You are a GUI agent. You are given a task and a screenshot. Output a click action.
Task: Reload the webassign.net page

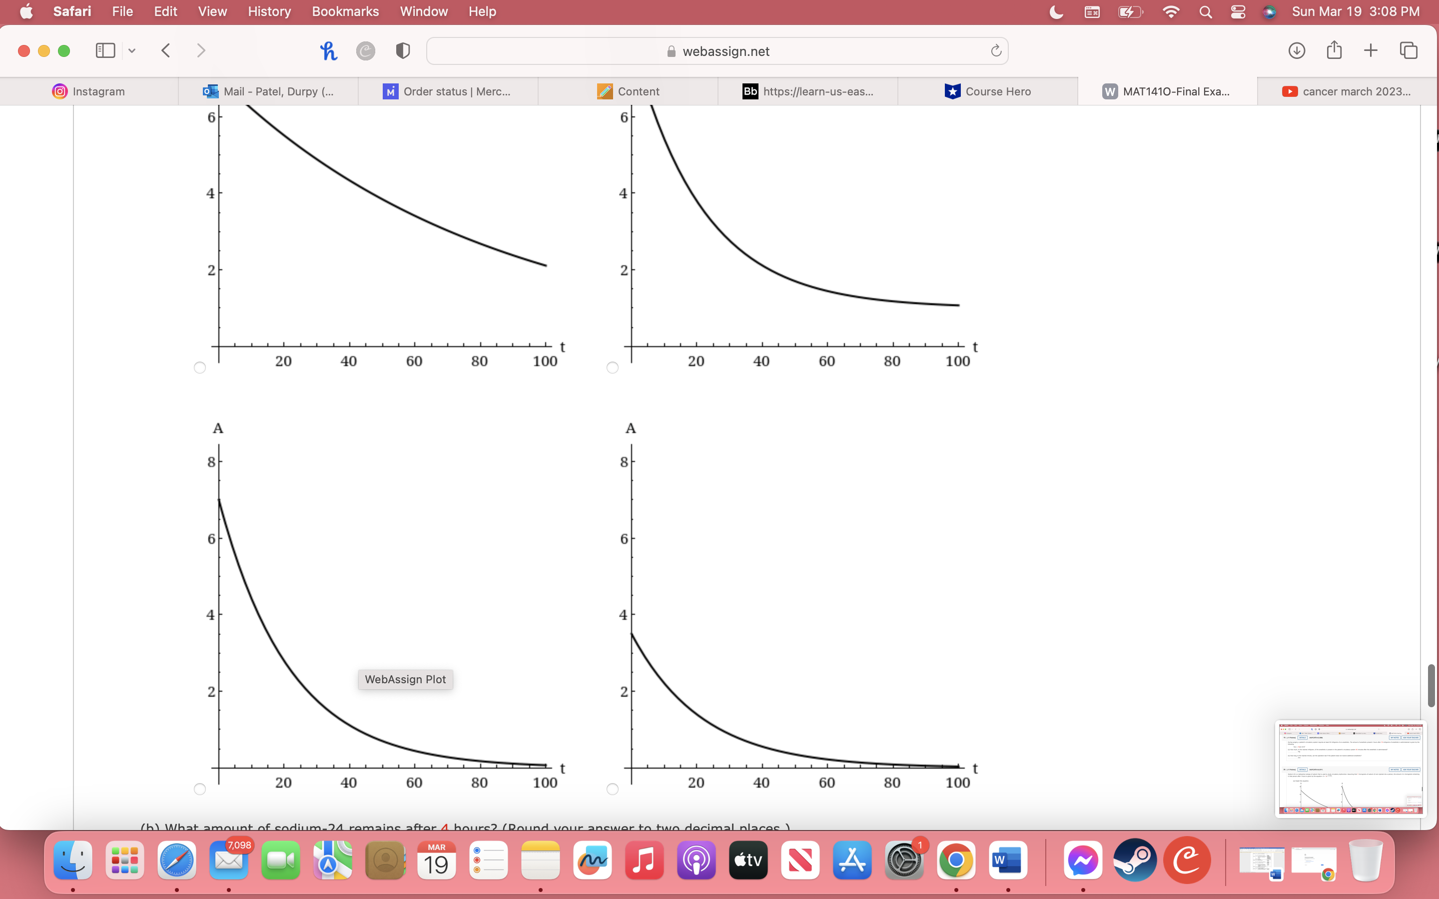pyautogui.click(x=995, y=50)
